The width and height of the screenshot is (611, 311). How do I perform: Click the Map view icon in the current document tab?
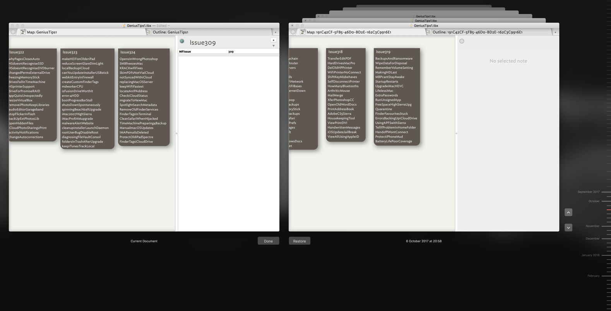point(23,32)
